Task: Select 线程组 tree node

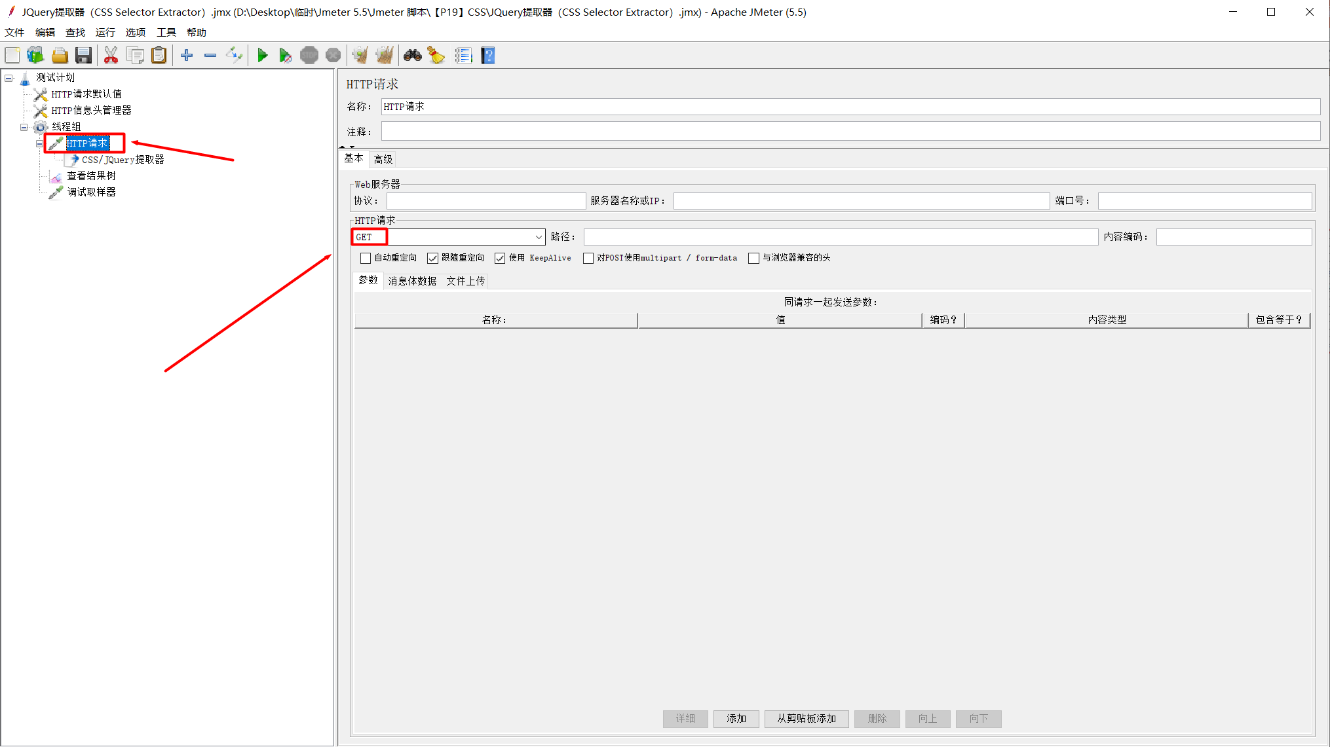Action: click(67, 127)
